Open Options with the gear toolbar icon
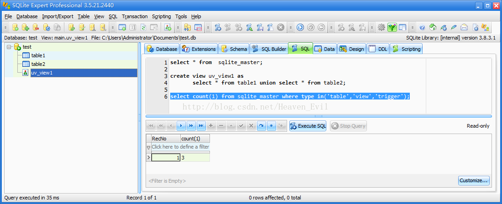The width and height of the screenshot is (502, 204). tap(382, 27)
